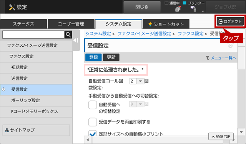
Task: Add this page to shortcuts star
Action: point(230,45)
